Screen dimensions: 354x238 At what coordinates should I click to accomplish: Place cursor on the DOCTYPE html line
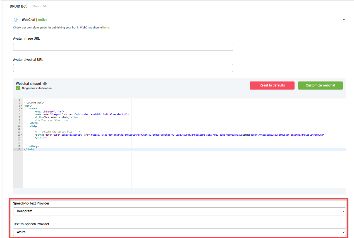tap(34, 103)
